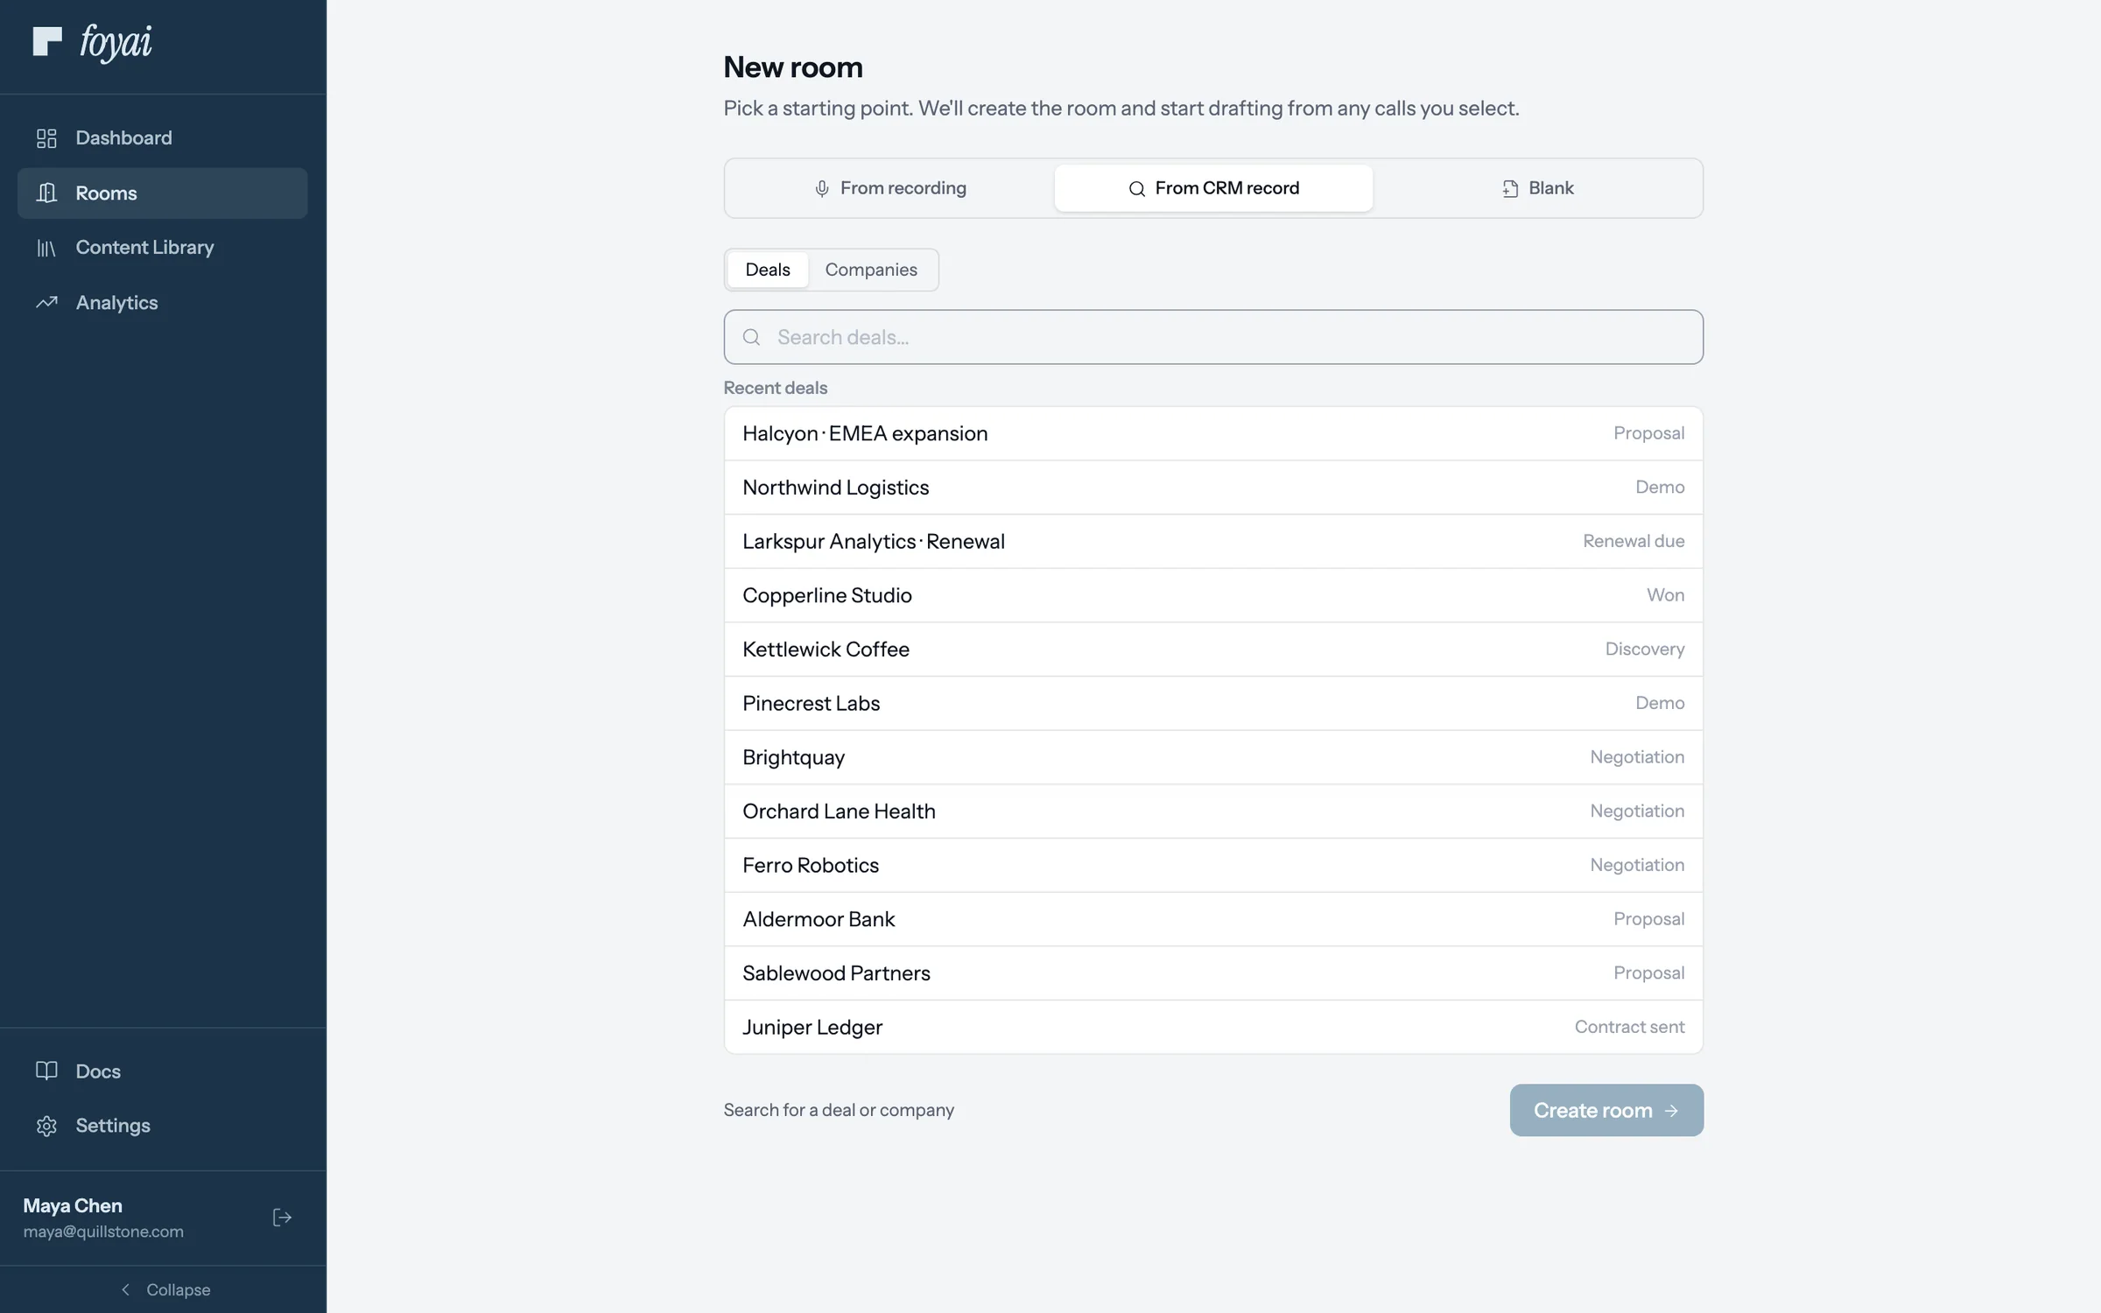
Task: Click the arrow icon on Create room
Action: (x=1671, y=1111)
